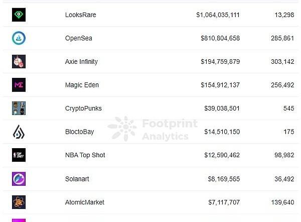
Task: Click the LooksRare volume $1,064,035,111
Action: tap(218, 15)
